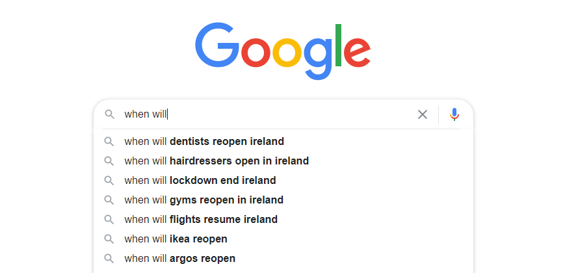The image size is (578, 273).
Task: Click magnifier icon beside ikea reopen suggestion
Action: (x=109, y=239)
